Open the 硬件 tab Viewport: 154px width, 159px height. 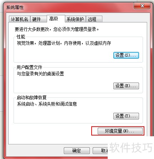[38, 19]
